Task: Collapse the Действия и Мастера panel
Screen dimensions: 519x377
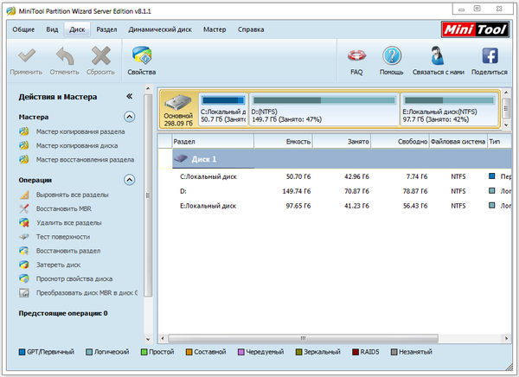Action: point(130,96)
